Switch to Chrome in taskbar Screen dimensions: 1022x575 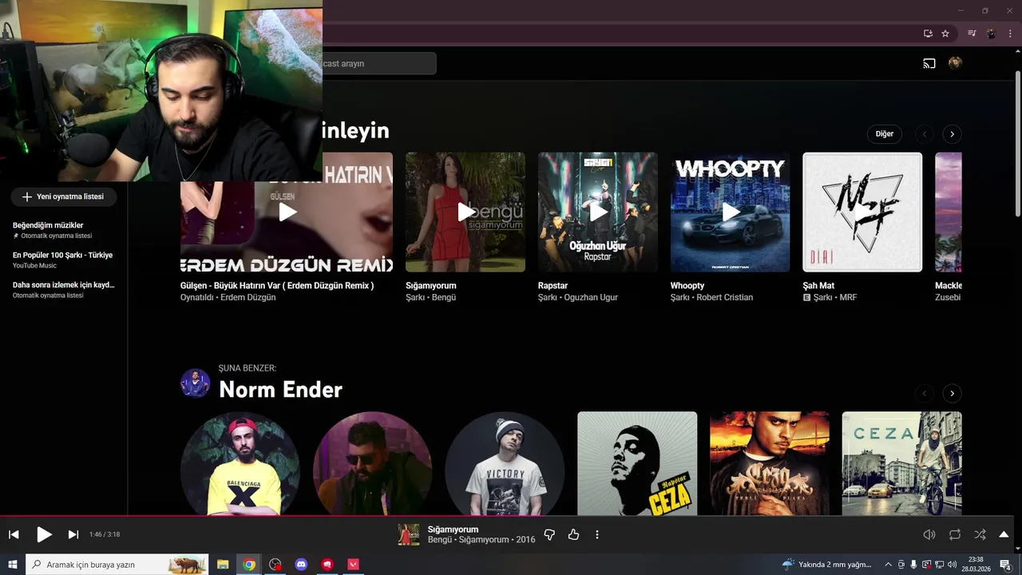coord(249,565)
